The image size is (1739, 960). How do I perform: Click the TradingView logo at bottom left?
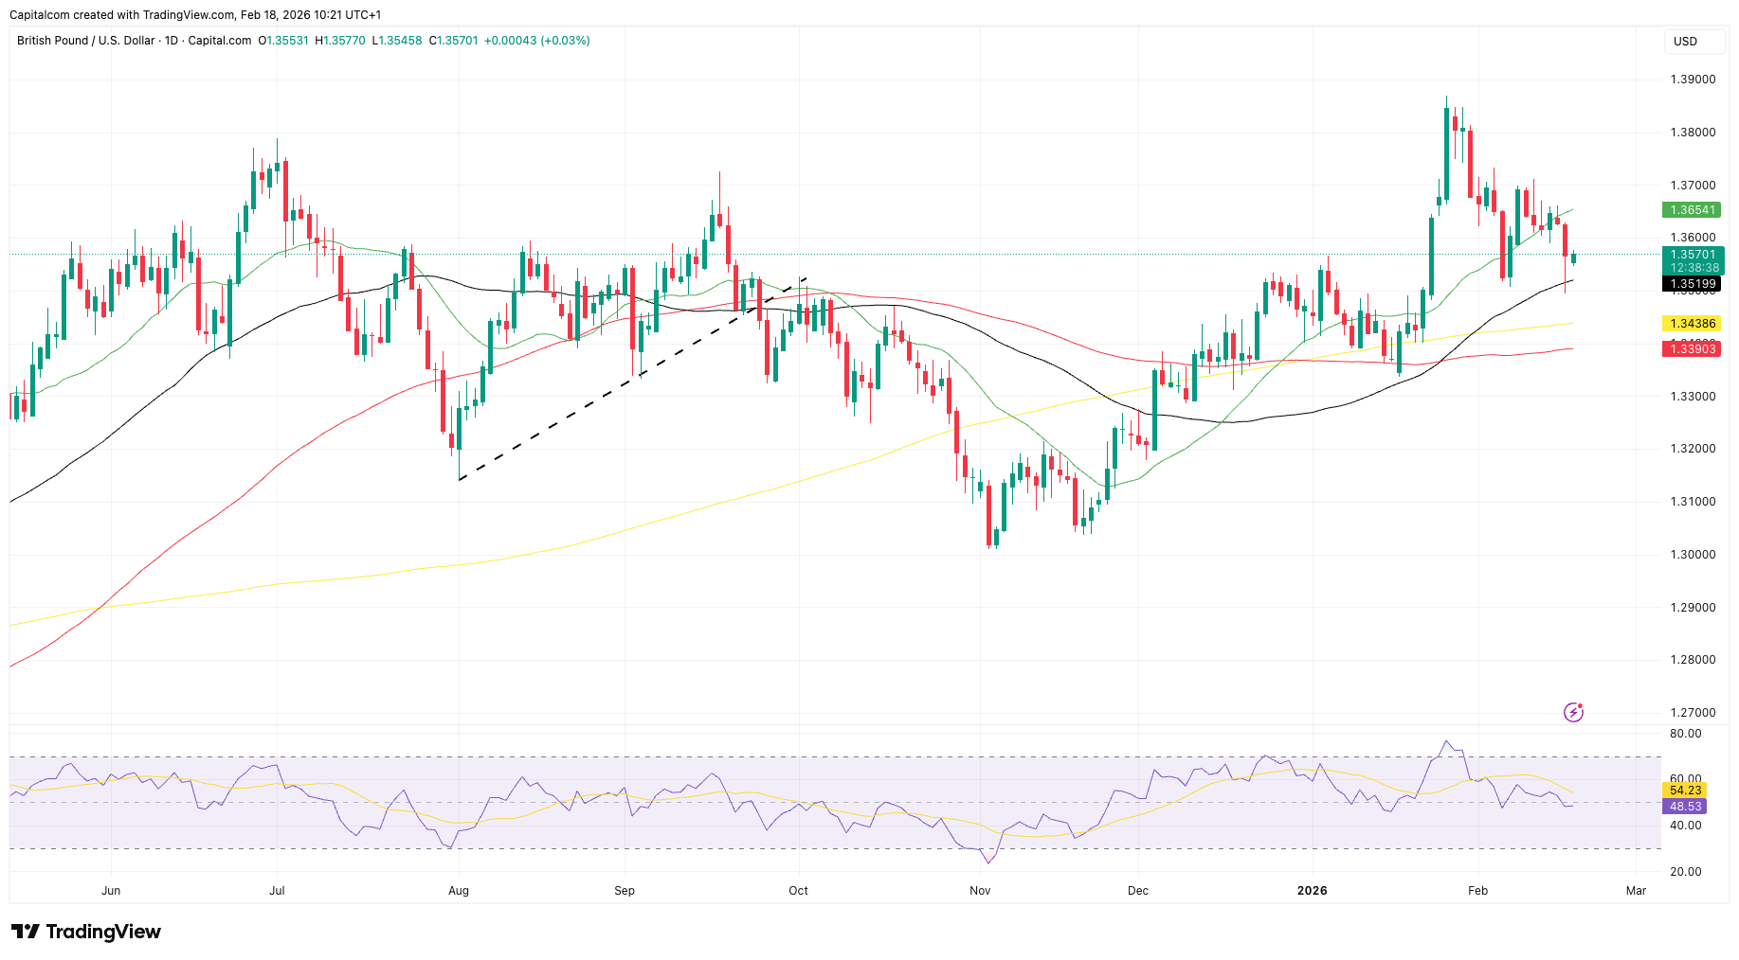point(86,932)
